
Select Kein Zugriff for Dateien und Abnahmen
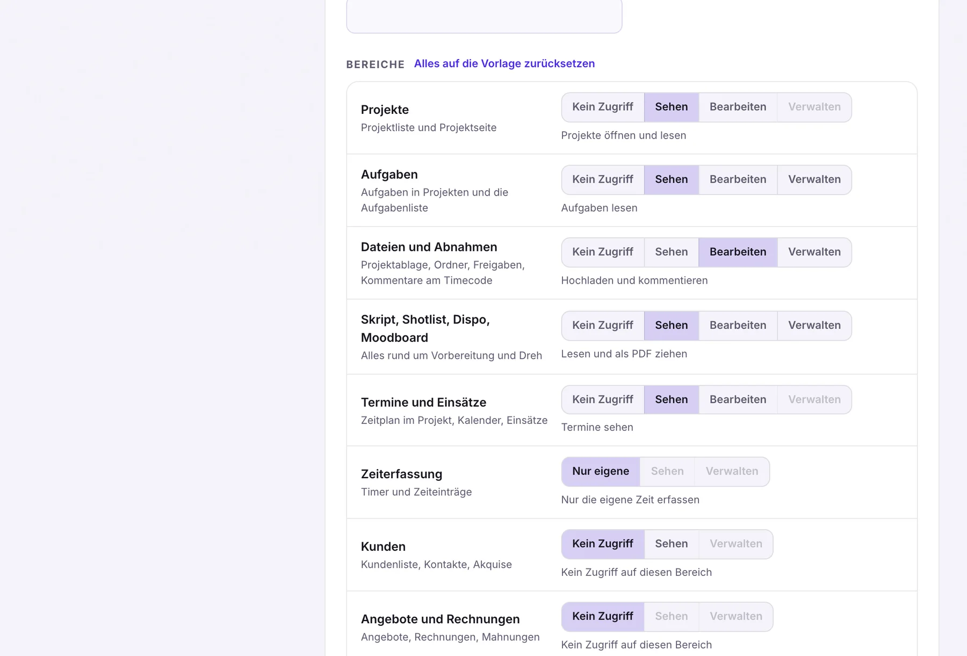tap(603, 252)
